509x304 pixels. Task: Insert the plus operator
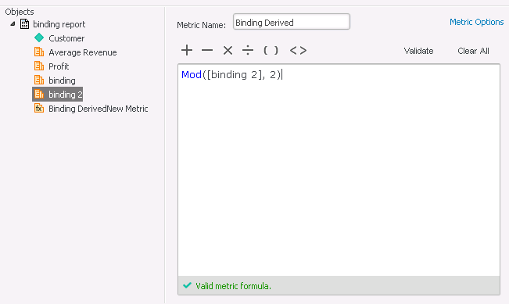click(187, 50)
